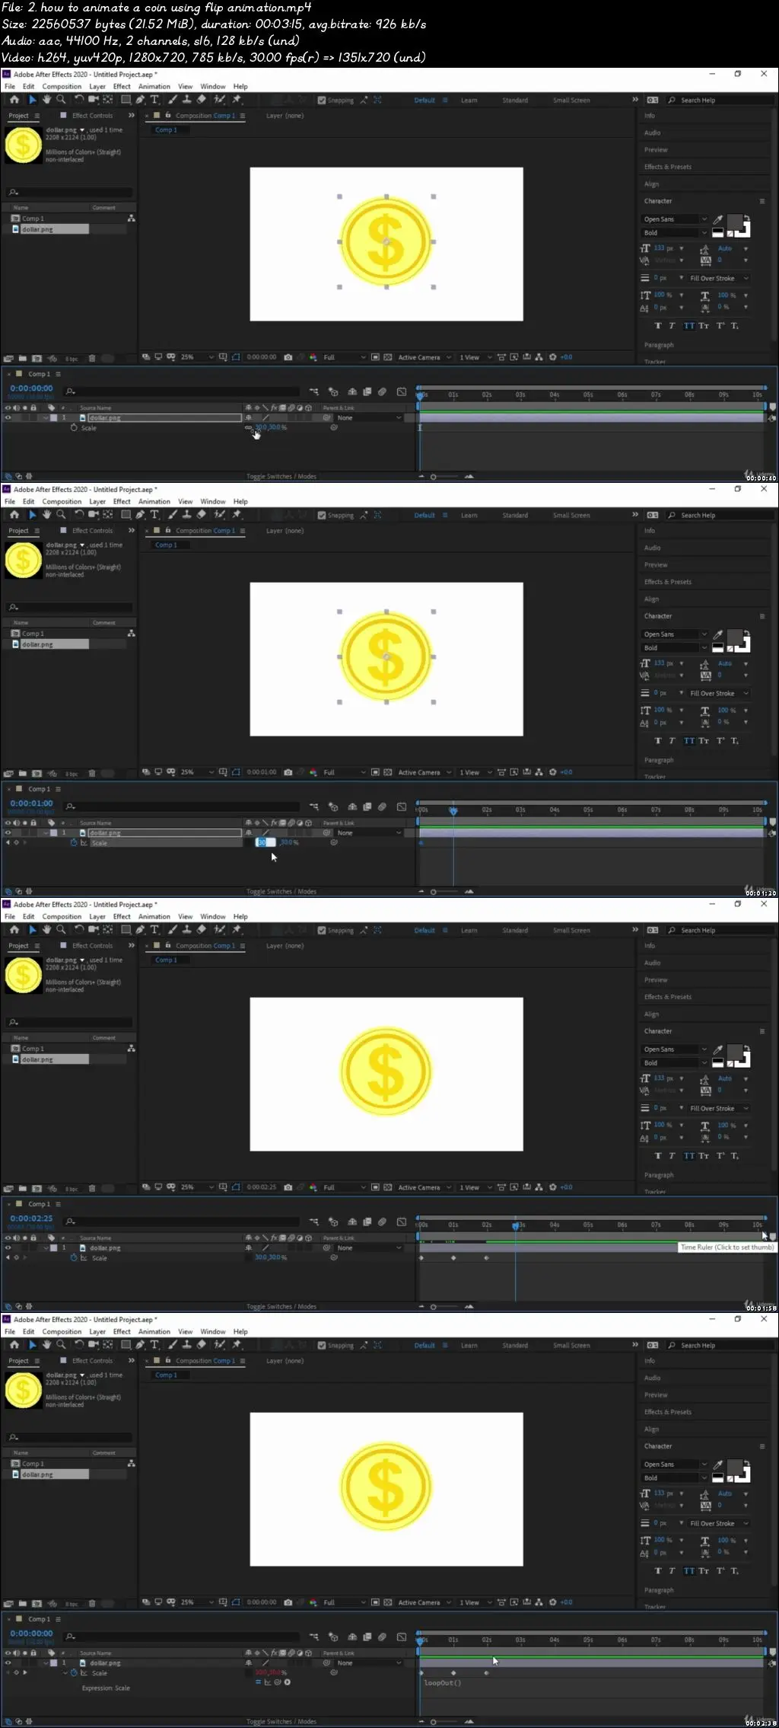The width and height of the screenshot is (779, 1728).
Task: Select Type tool in frame stamped 00:00:40
Action: pos(154,100)
